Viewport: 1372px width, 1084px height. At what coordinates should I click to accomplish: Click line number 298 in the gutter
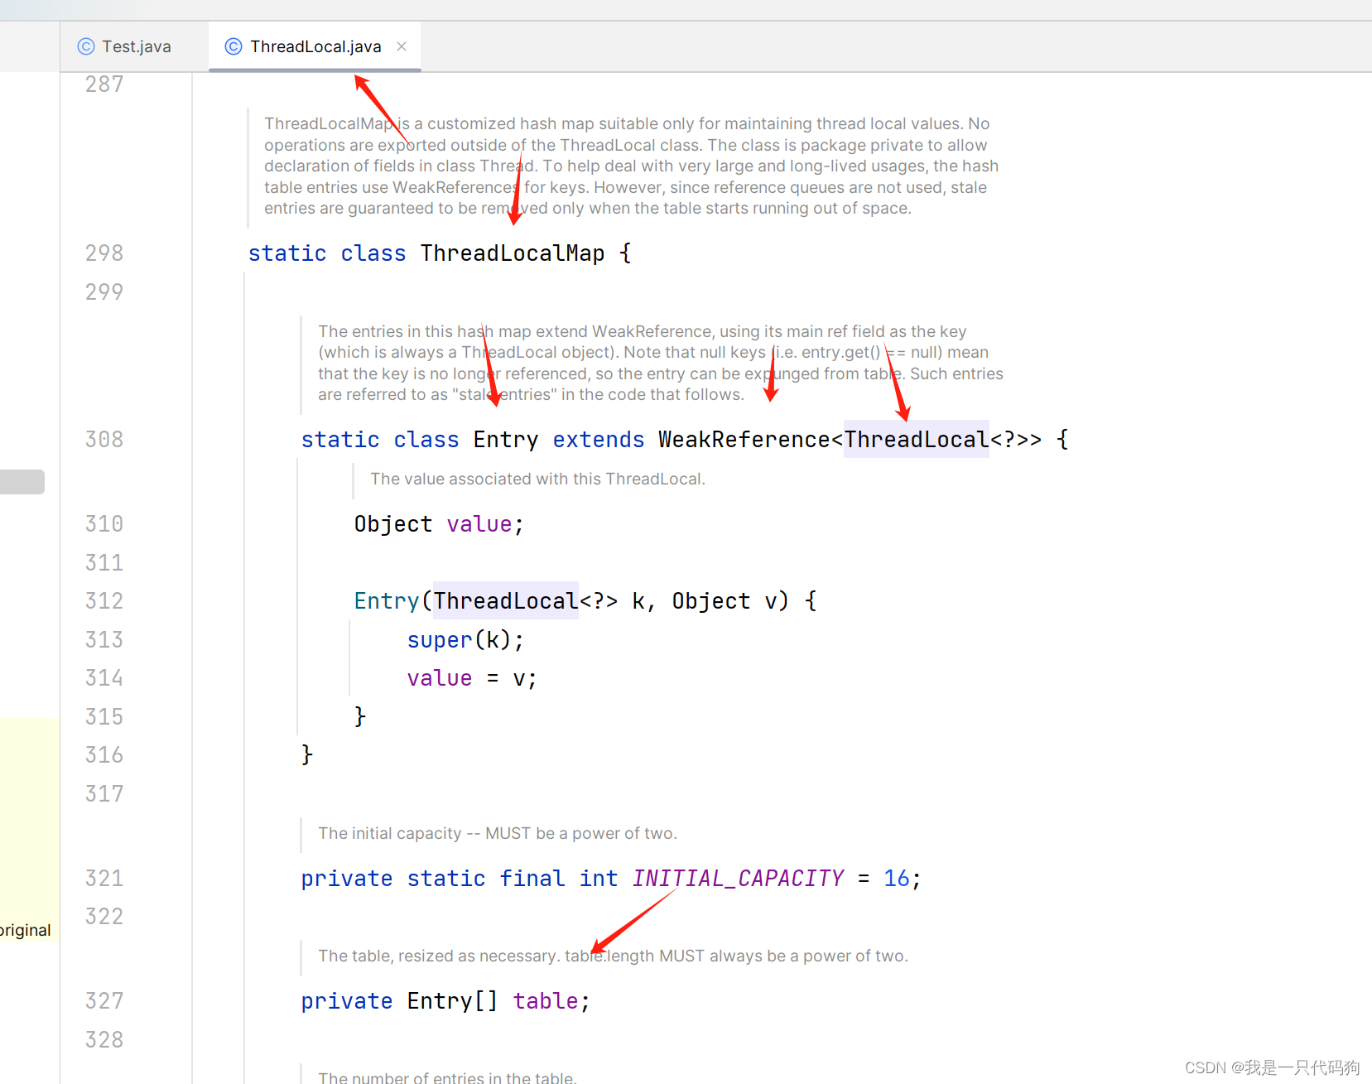(x=104, y=253)
